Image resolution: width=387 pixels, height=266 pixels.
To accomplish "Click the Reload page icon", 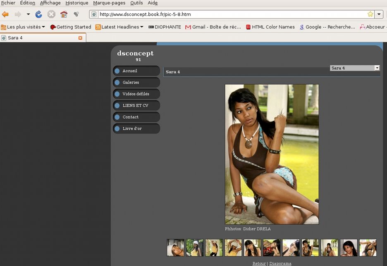I will pos(38,14).
